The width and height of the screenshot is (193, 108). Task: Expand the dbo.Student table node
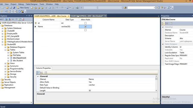coord(8,61)
